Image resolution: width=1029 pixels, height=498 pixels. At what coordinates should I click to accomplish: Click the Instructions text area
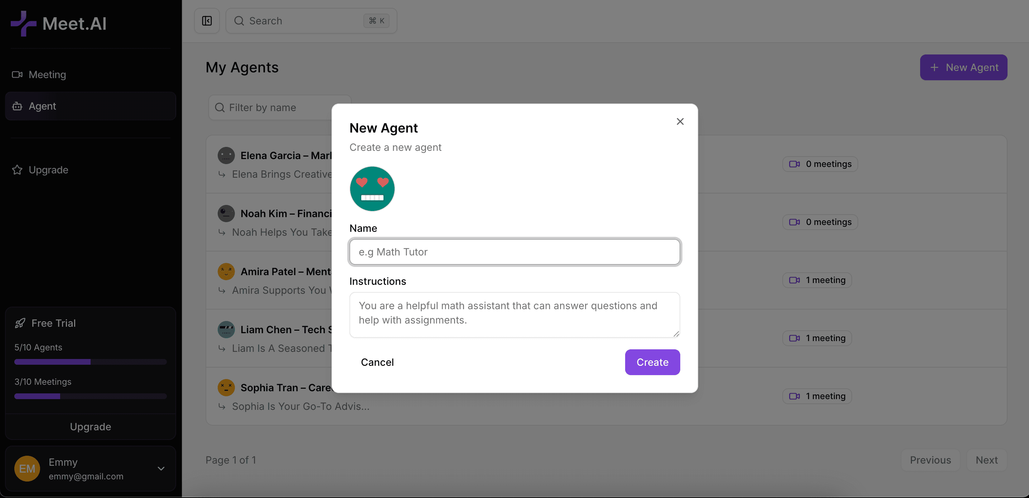pyautogui.click(x=514, y=315)
